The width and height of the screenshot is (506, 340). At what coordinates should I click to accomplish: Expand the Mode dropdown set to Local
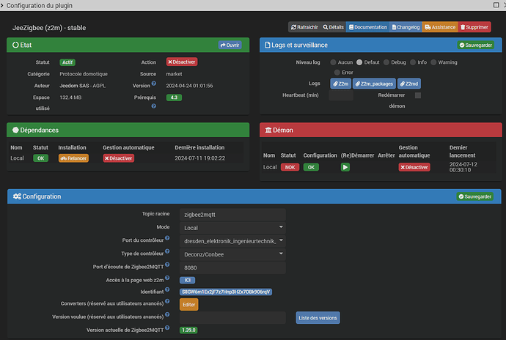(x=233, y=227)
